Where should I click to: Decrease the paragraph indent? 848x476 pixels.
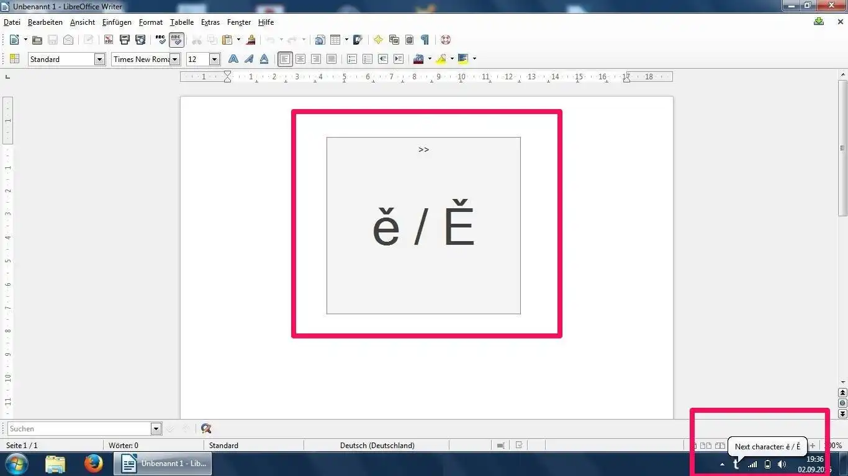(x=383, y=59)
